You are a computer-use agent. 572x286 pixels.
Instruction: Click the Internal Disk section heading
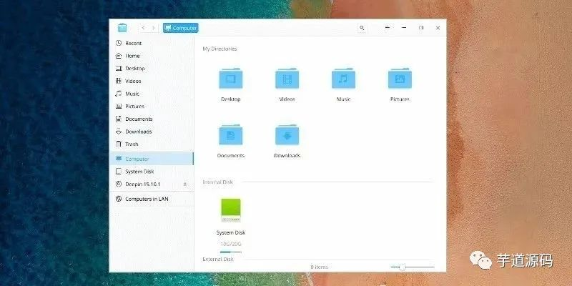pos(217,182)
